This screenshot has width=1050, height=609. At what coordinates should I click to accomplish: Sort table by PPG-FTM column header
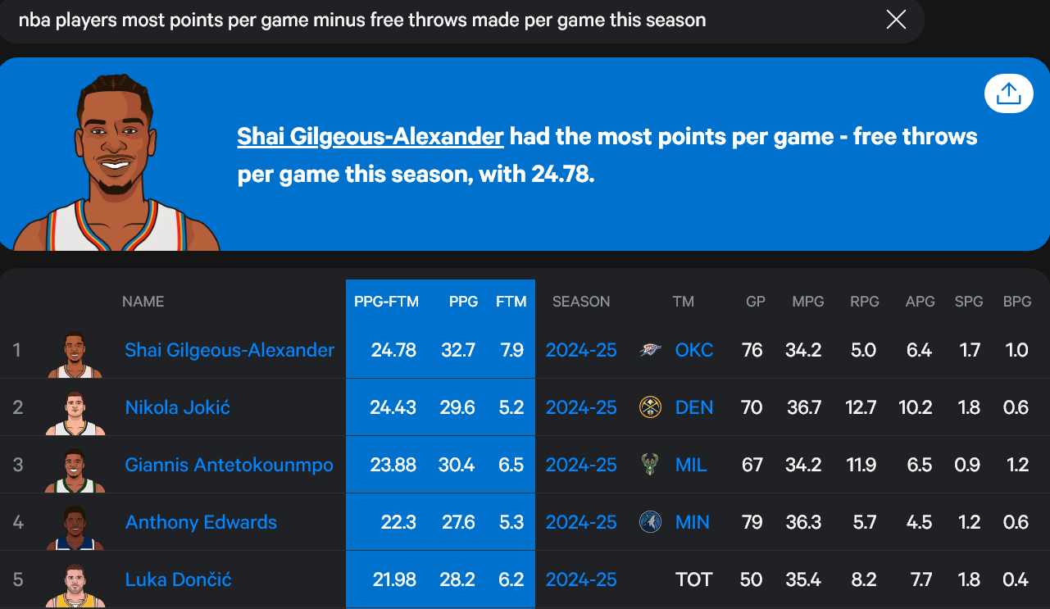[386, 302]
